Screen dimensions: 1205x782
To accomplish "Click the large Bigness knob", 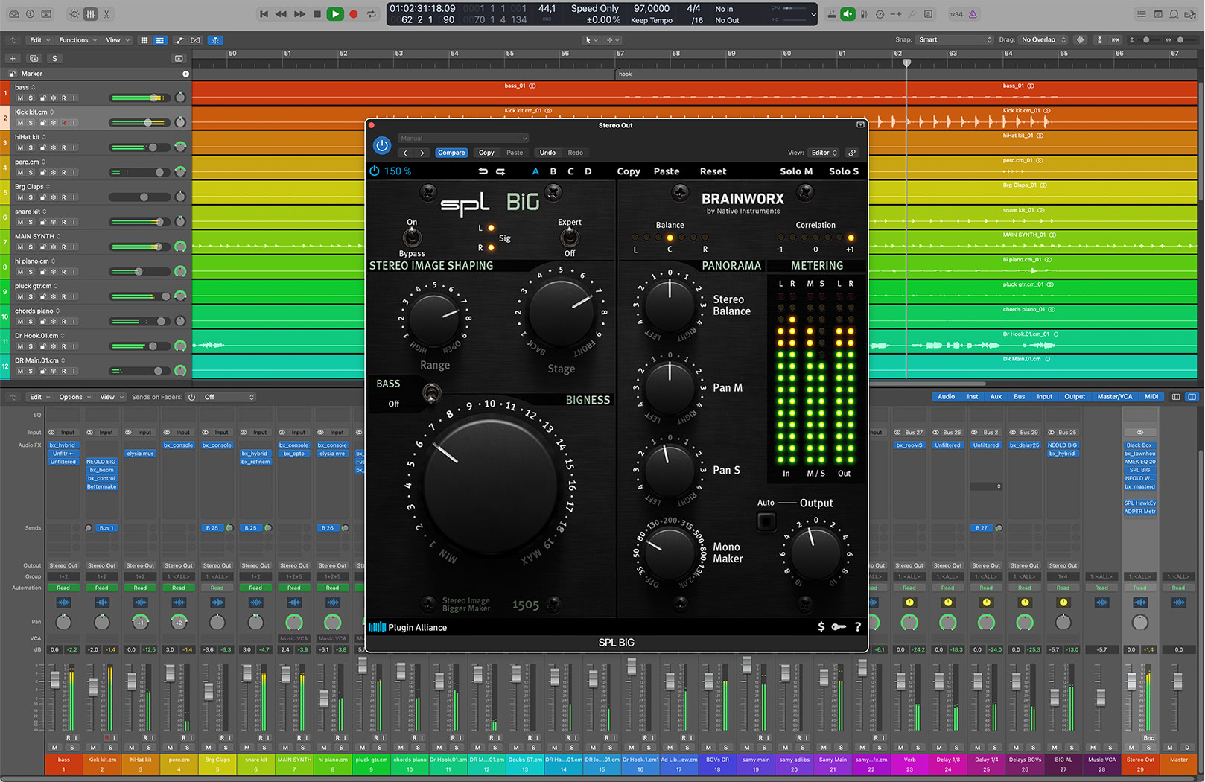I will (x=491, y=486).
